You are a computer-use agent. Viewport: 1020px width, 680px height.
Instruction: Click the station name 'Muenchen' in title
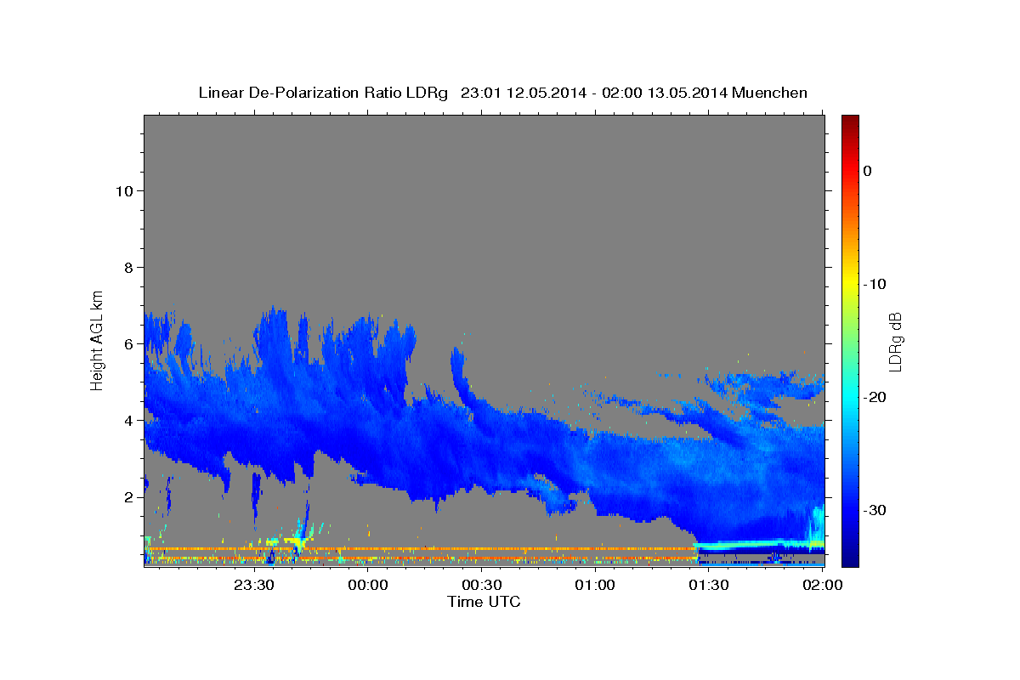coord(772,93)
